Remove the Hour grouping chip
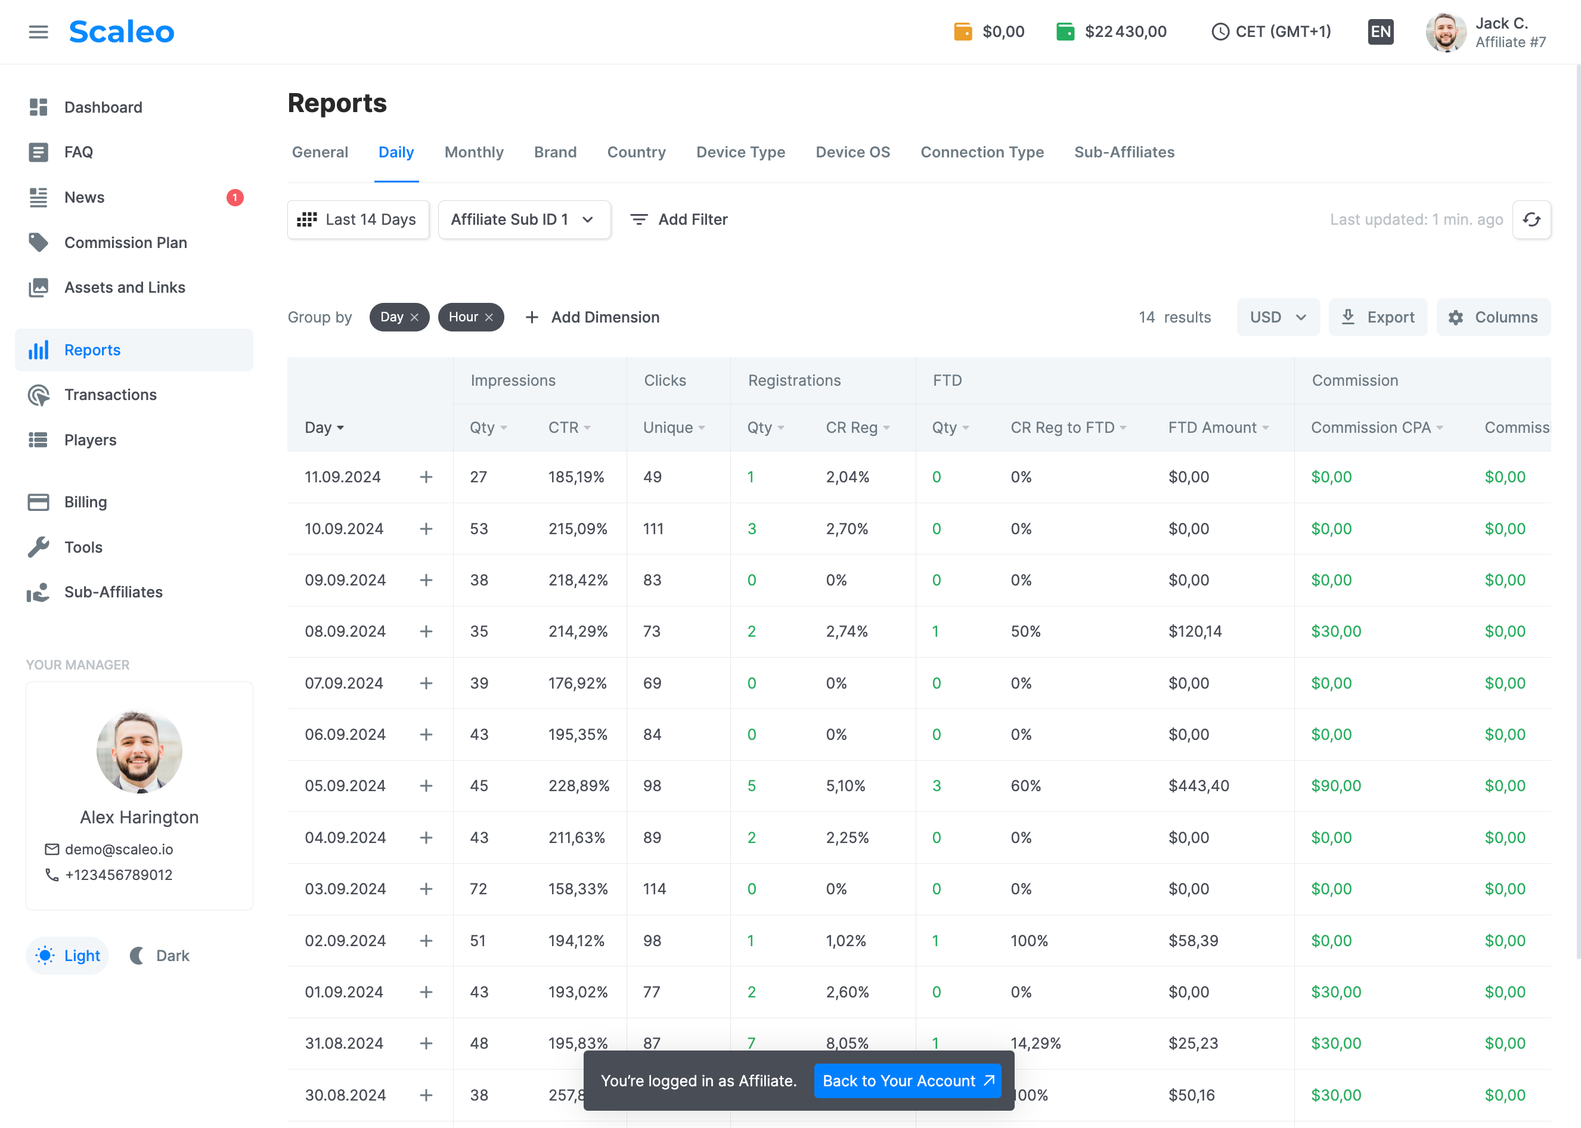This screenshot has width=1581, height=1128. point(489,317)
